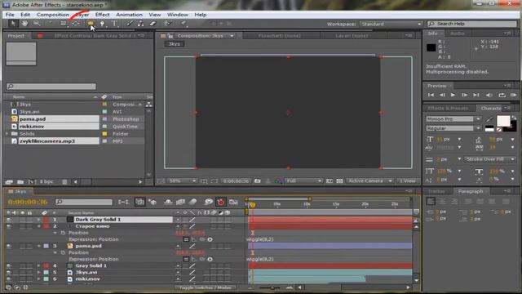Toggle Motion Blur enable button

tap(192, 202)
